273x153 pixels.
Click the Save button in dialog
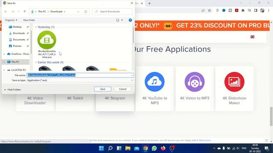click(x=102, y=89)
